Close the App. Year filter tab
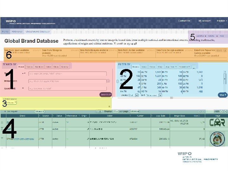 (x=176, y=66)
